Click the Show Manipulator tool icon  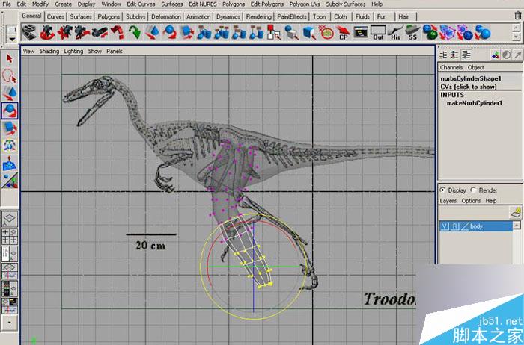coord(10,180)
